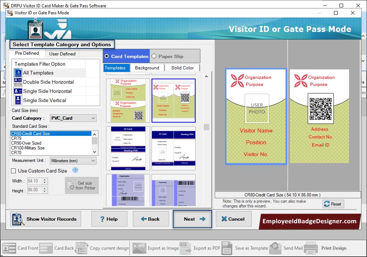
Task: Open the Card Category PVC_Card dropdown
Action: pos(73,118)
